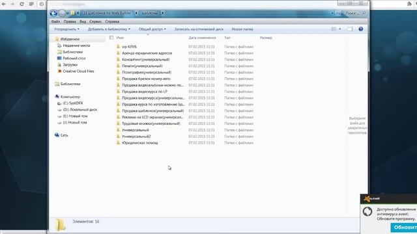Select folder icon of Аренда юридических адресов
417x234 pixels.
[119, 53]
